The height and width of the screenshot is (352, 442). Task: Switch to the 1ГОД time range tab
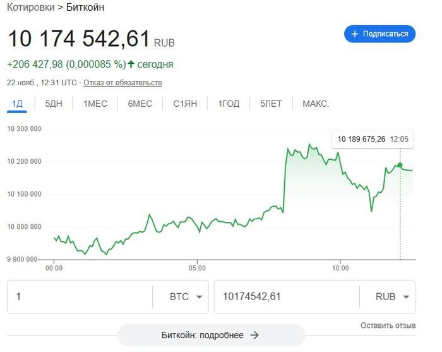coord(229,104)
